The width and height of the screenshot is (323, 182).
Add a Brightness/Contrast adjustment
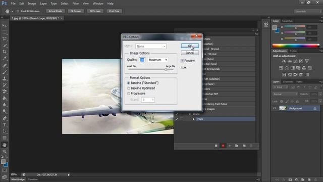click(284, 61)
